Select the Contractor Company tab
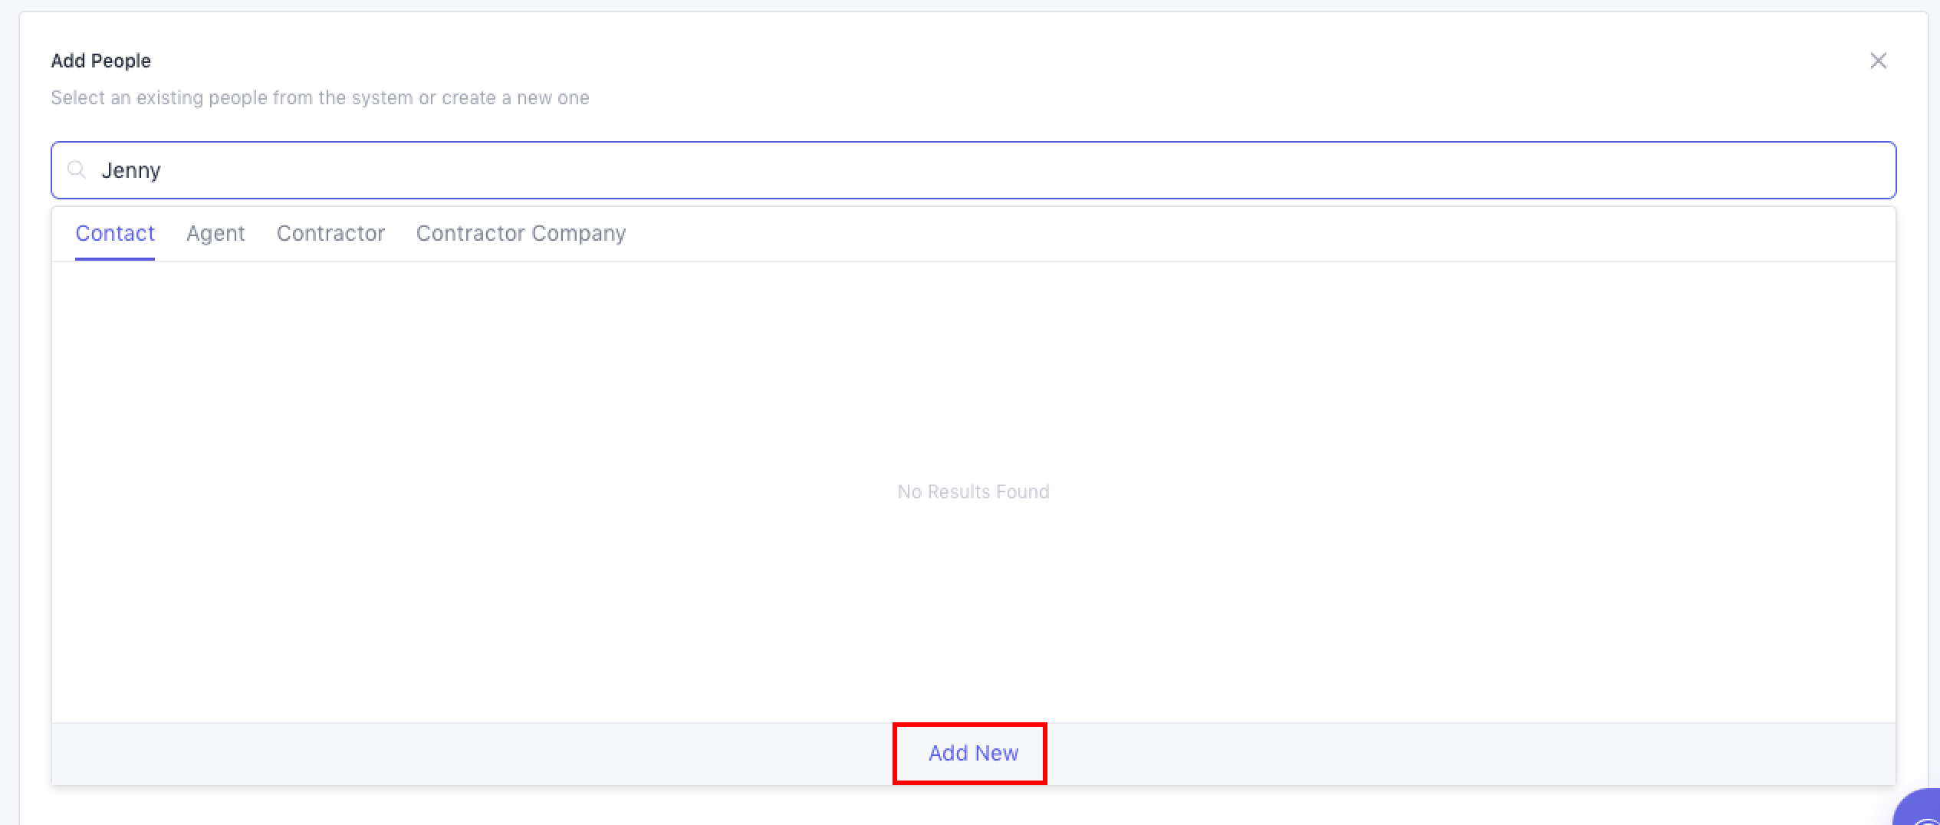The image size is (1940, 825). pyautogui.click(x=521, y=233)
